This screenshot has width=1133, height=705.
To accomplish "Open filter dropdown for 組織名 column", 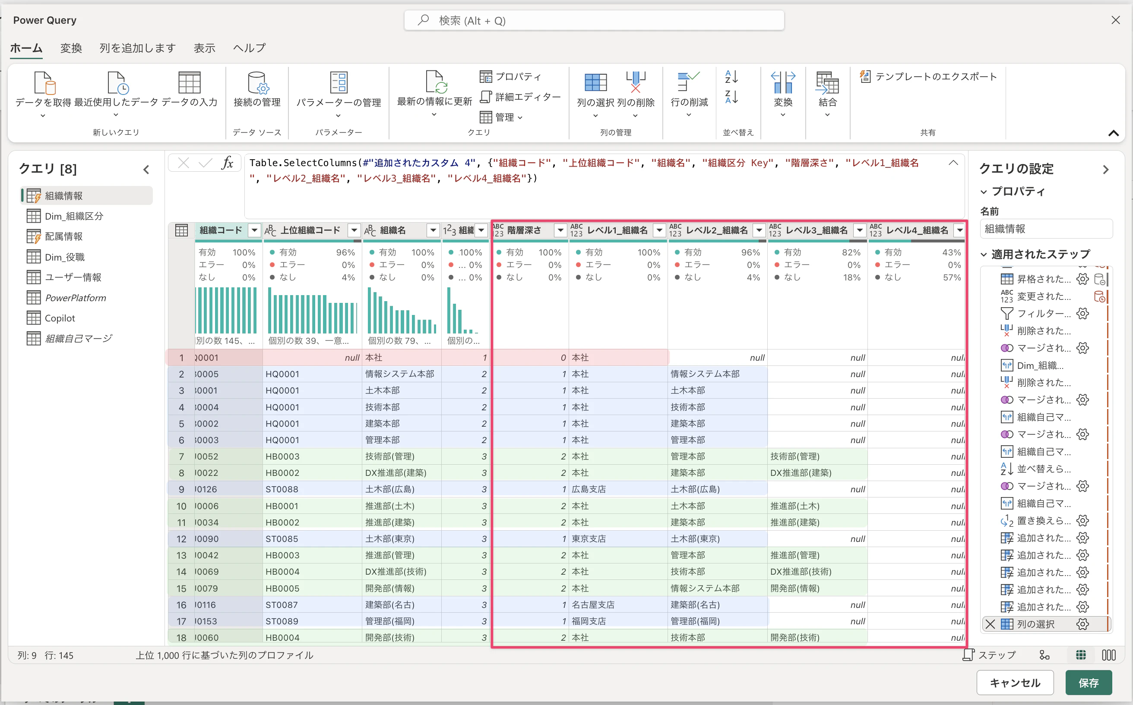I will point(433,230).
